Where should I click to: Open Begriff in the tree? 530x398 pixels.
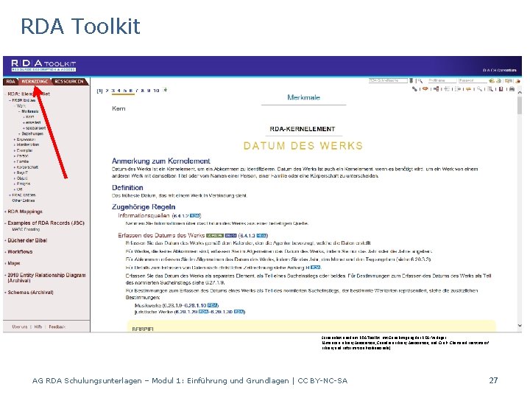tap(22, 172)
